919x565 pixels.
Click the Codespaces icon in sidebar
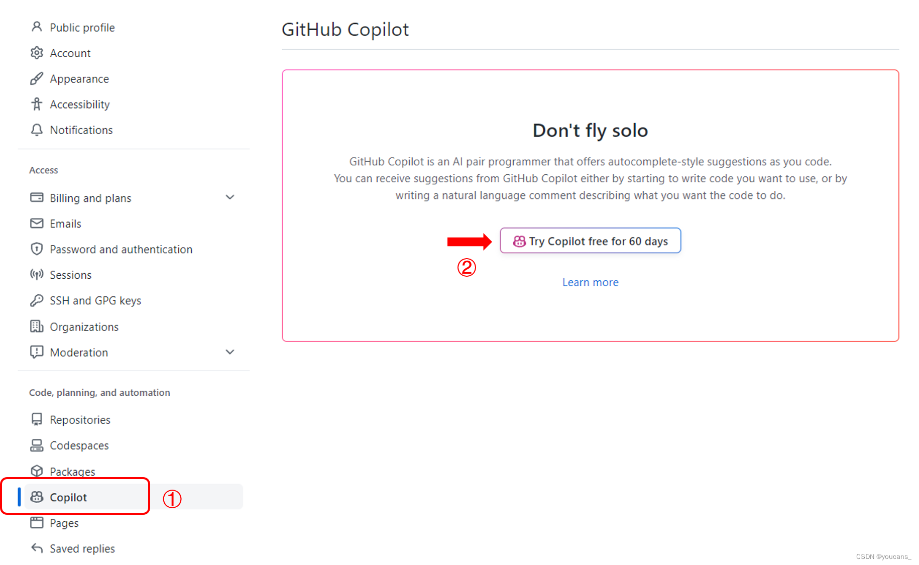37,445
